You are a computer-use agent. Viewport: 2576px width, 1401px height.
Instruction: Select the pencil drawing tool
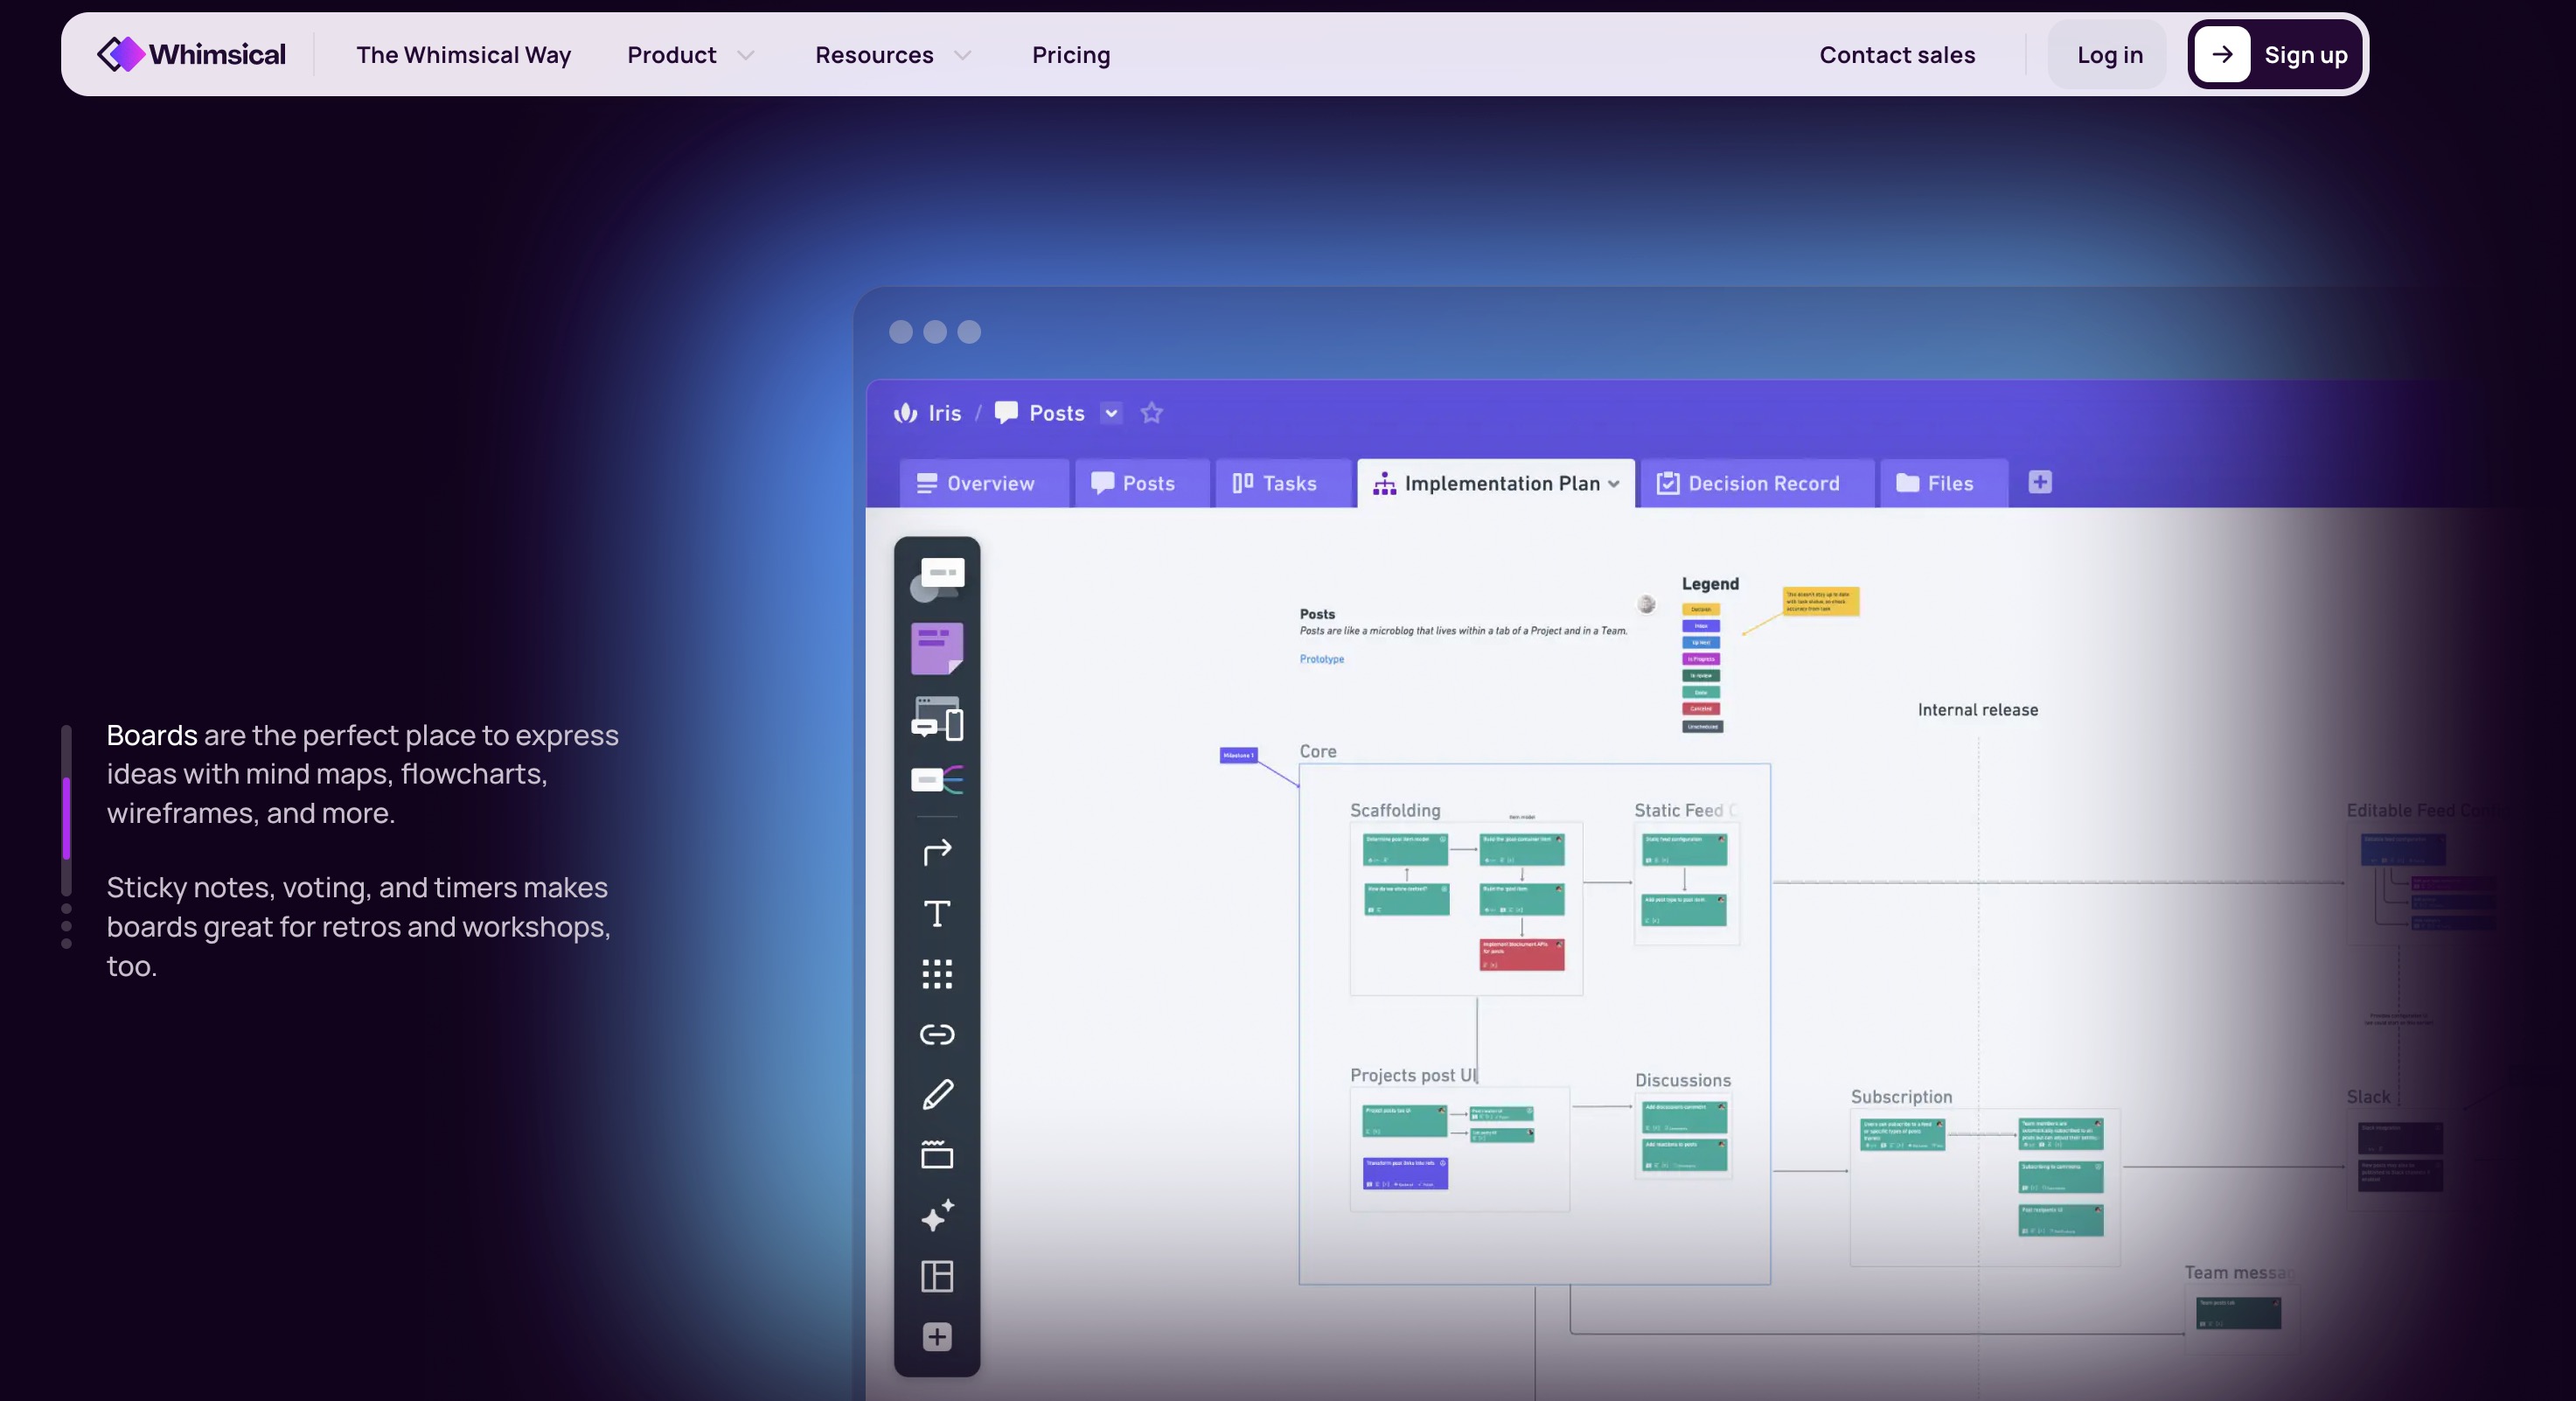[x=937, y=1095]
